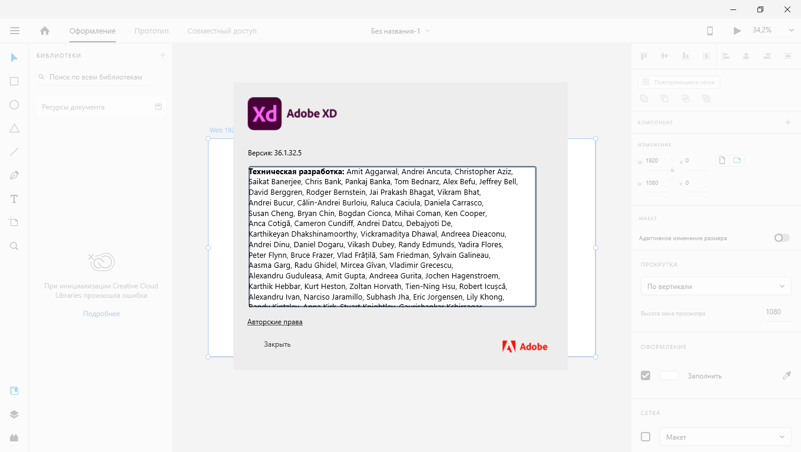Viewport: 801px width, 452px height.
Task: Start desktop preview with the play icon
Action: 737,31
